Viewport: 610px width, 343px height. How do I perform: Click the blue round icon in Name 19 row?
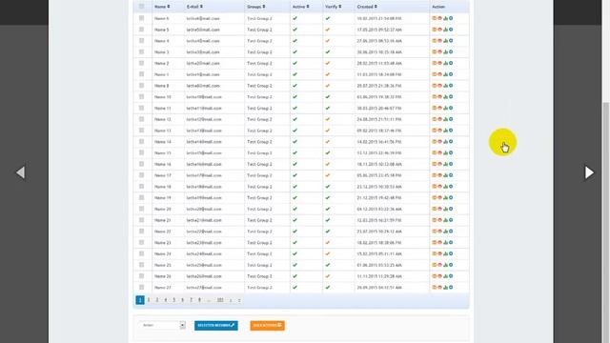[x=451, y=197]
